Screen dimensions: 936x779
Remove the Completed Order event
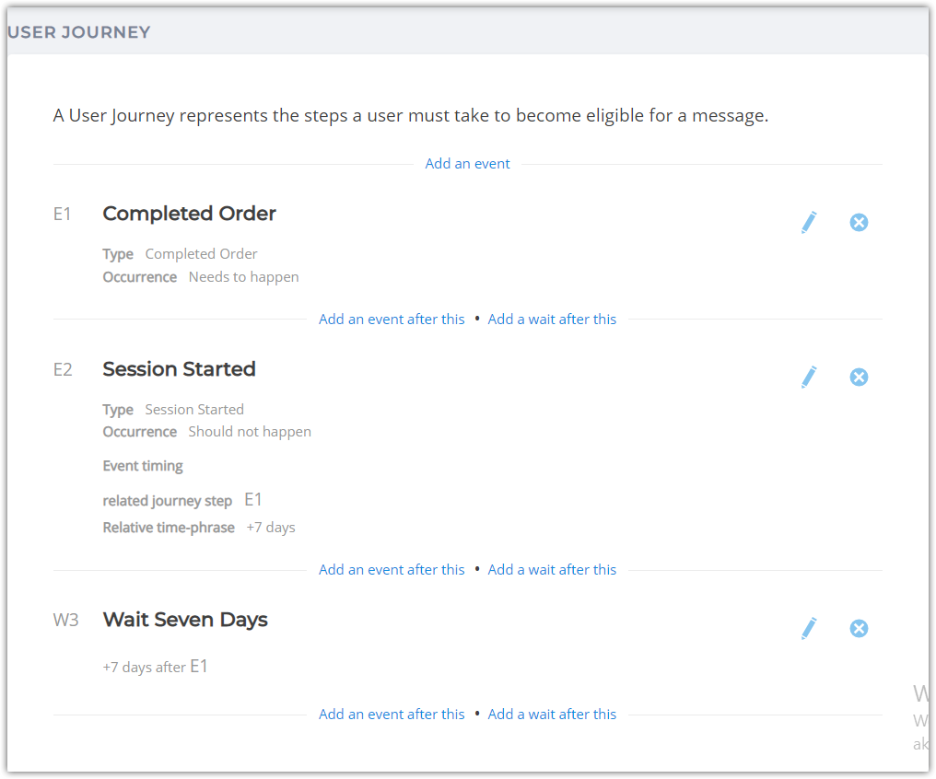[859, 223]
